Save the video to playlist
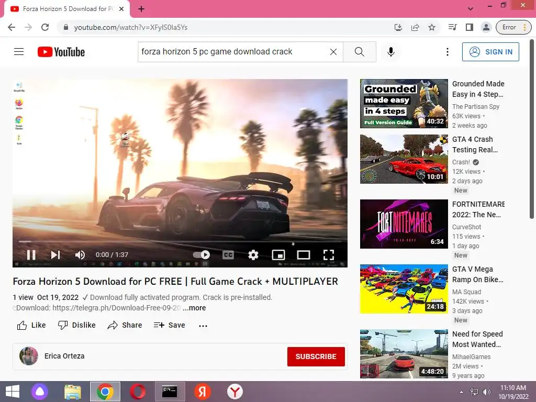The height and width of the screenshot is (402, 536). coord(169,325)
